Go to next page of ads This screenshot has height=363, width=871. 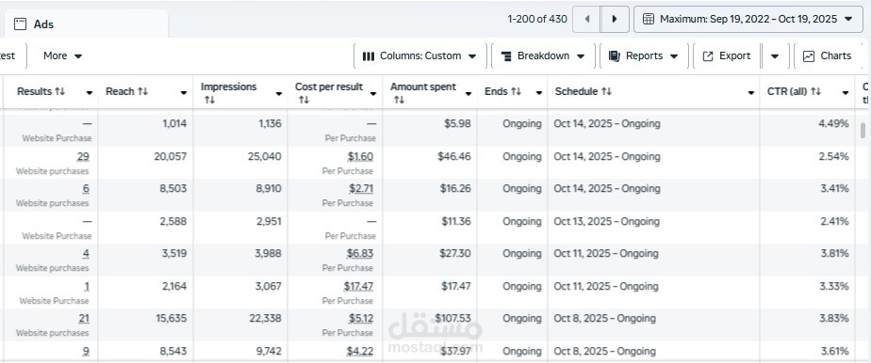click(615, 19)
